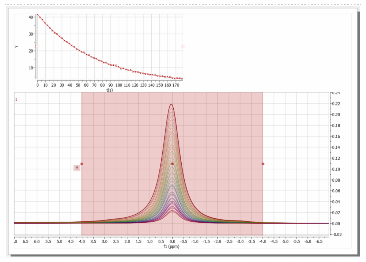Click the apex of the tallest spectrum peak
The height and width of the screenshot is (262, 366).
click(171, 104)
